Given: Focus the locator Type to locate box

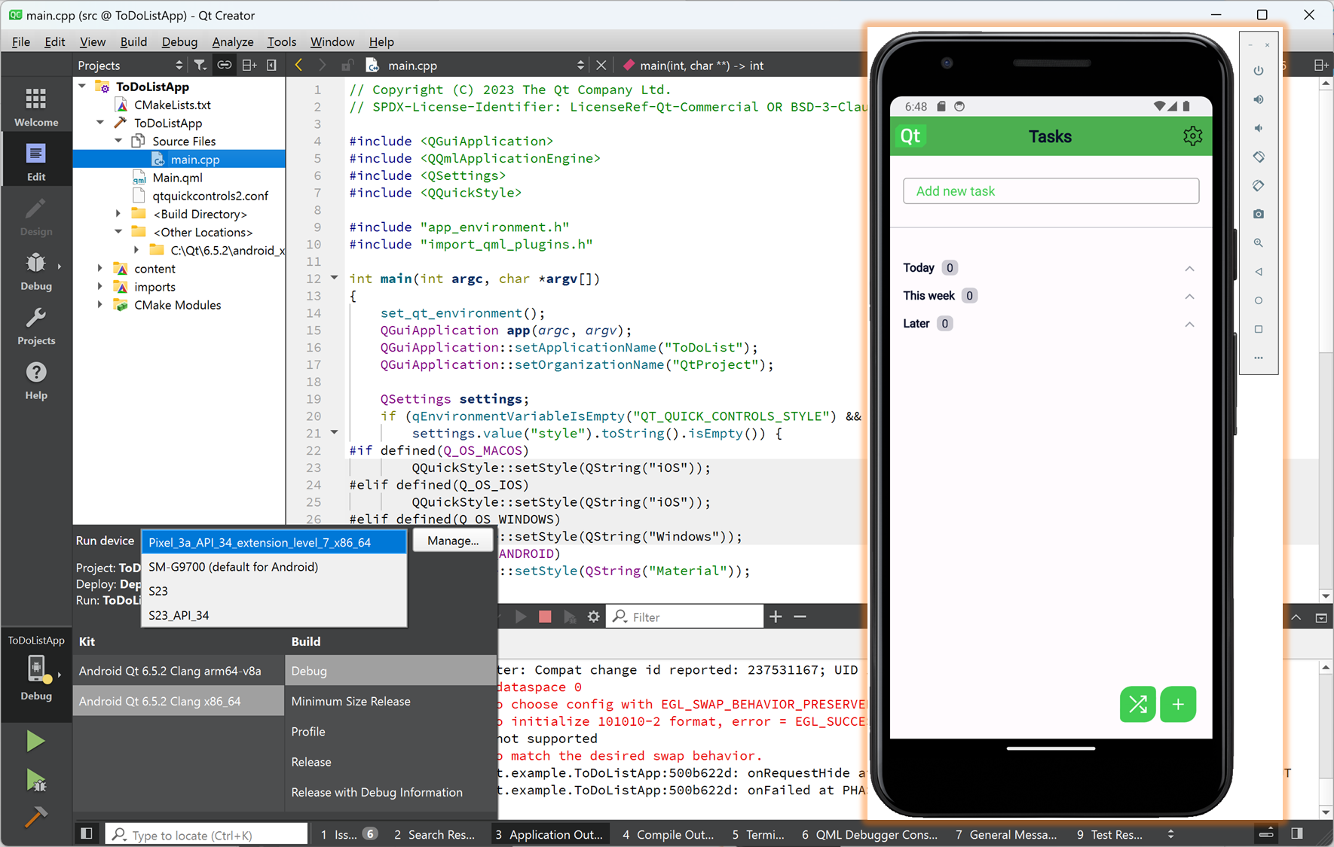Looking at the screenshot, I should coord(206,834).
